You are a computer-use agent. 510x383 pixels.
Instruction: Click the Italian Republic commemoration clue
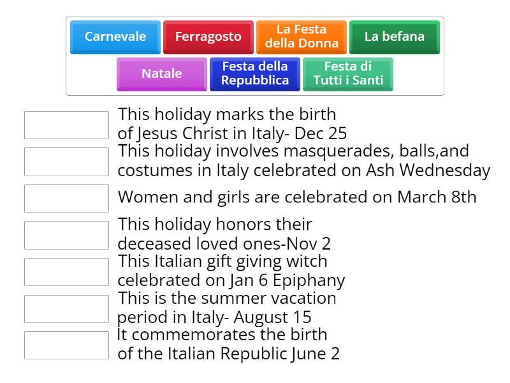click(x=229, y=345)
